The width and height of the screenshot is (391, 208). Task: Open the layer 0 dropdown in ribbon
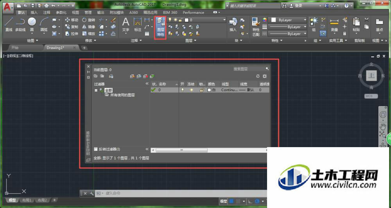pos(224,20)
